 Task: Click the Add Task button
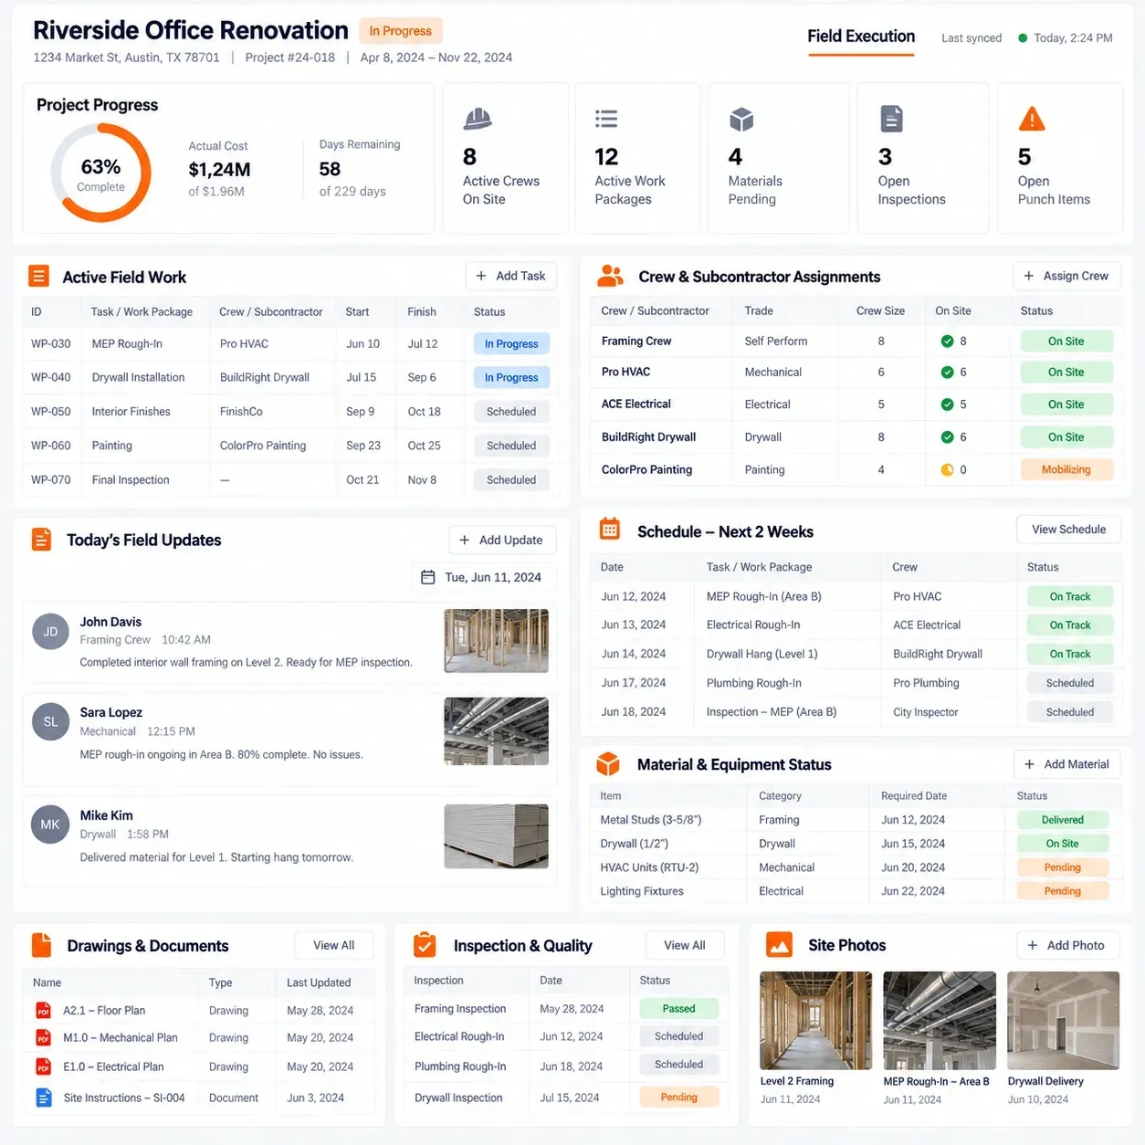510,276
